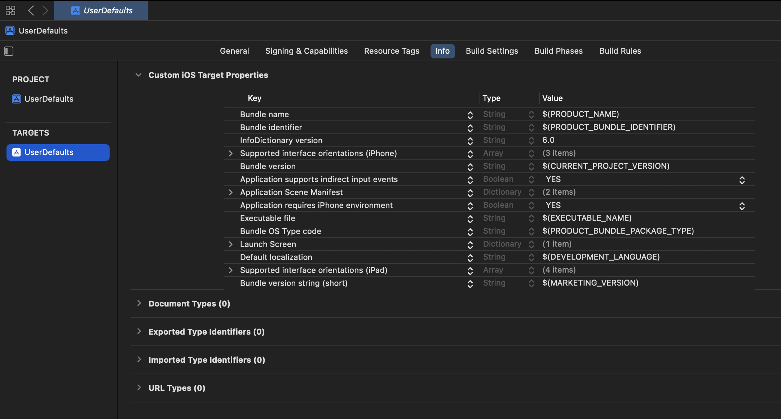
Task: Collapse Custom iOS Target Properties section
Action: click(x=138, y=75)
